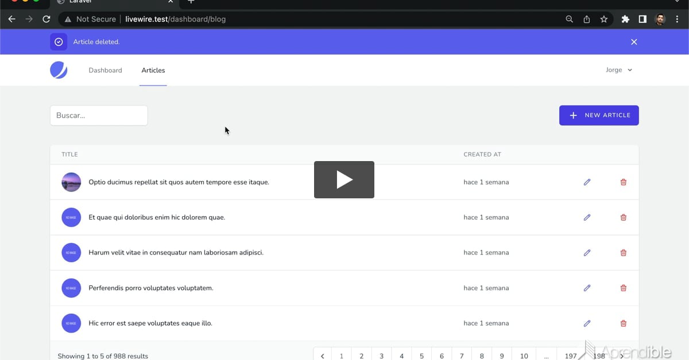This screenshot has width=689, height=360.
Task: Edit the "Harum velit vitae" article
Action: pyautogui.click(x=587, y=253)
